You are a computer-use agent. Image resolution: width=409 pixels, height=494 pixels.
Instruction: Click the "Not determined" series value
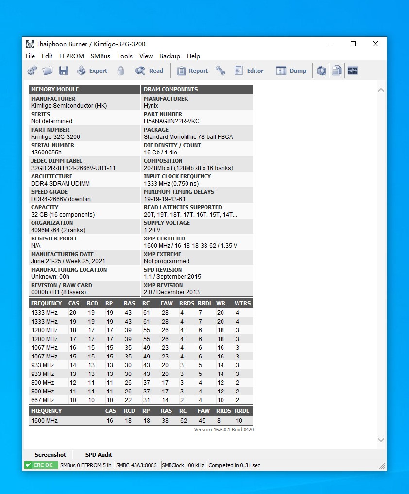coord(51,121)
